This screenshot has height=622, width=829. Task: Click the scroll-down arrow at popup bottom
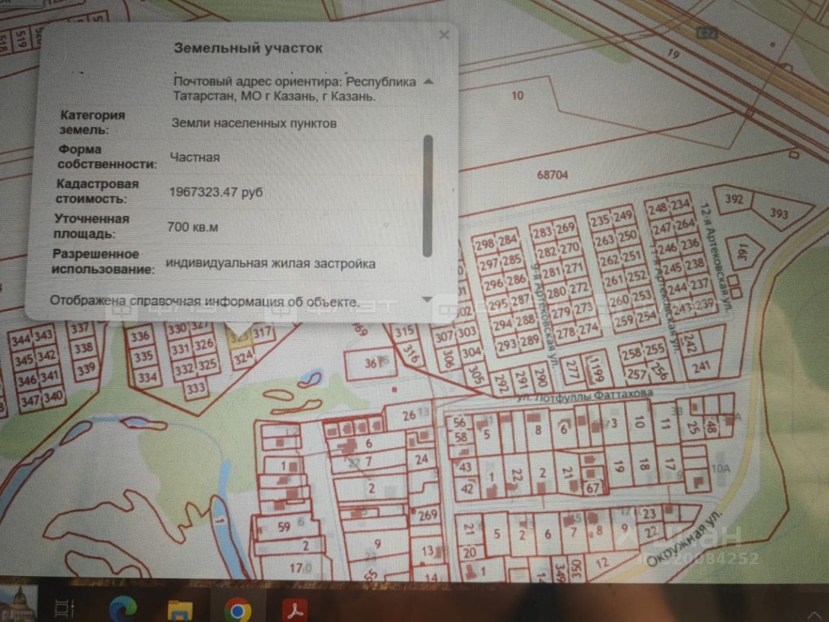point(426,299)
